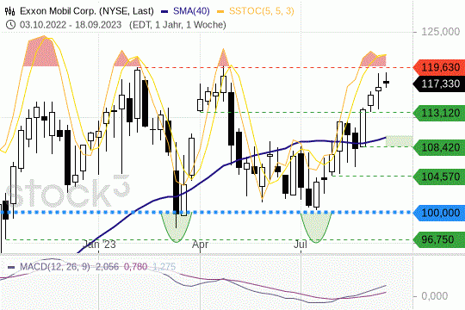
Task: Click the Jan '23 time axis label
Action: coord(99,245)
